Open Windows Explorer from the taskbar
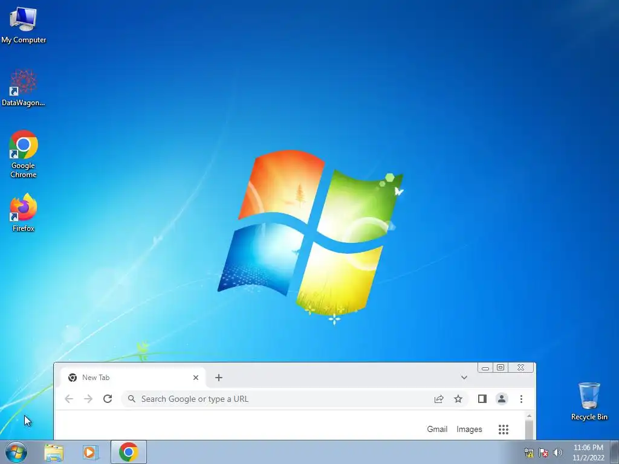 (x=54, y=452)
